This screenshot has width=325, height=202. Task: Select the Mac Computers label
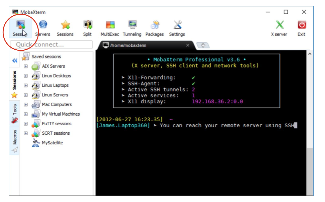(x=57, y=104)
